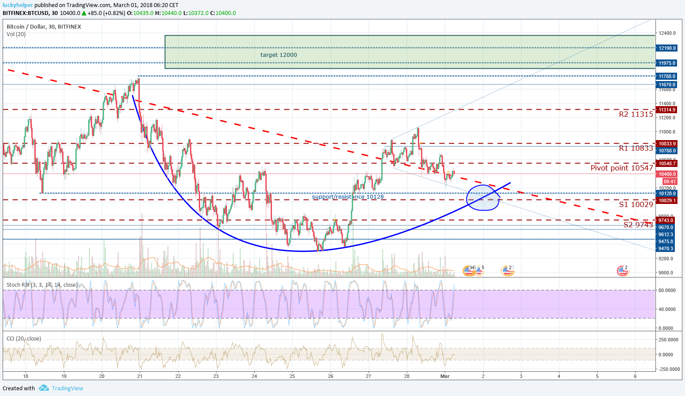Screen dimensions: 685x396
Task: Click the 09:41 countdown timer tag
Action: [670, 181]
